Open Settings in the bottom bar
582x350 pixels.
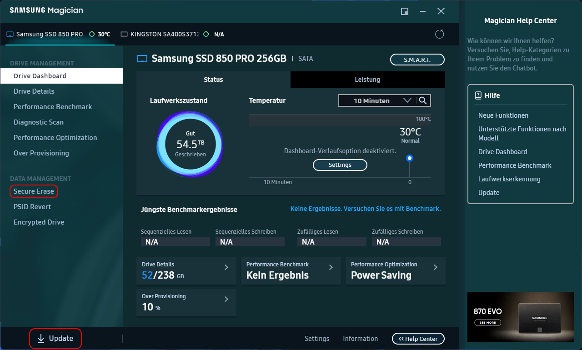pos(317,339)
